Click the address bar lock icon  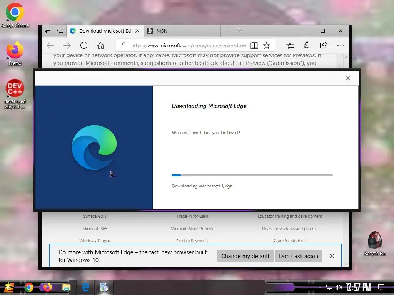[124, 45]
